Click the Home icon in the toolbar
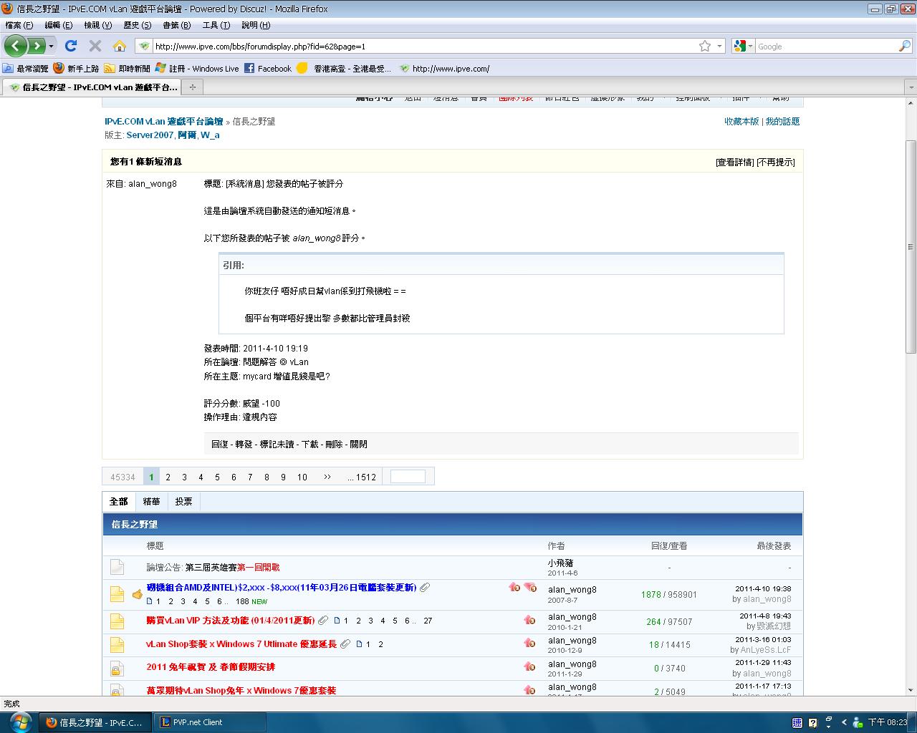The image size is (917, 733). pos(120,46)
